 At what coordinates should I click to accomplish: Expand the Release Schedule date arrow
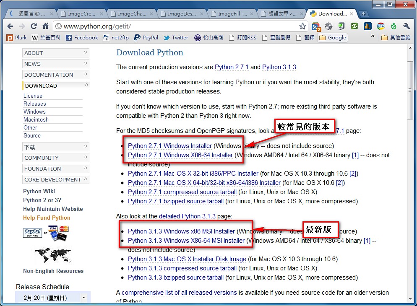click(84, 298)
